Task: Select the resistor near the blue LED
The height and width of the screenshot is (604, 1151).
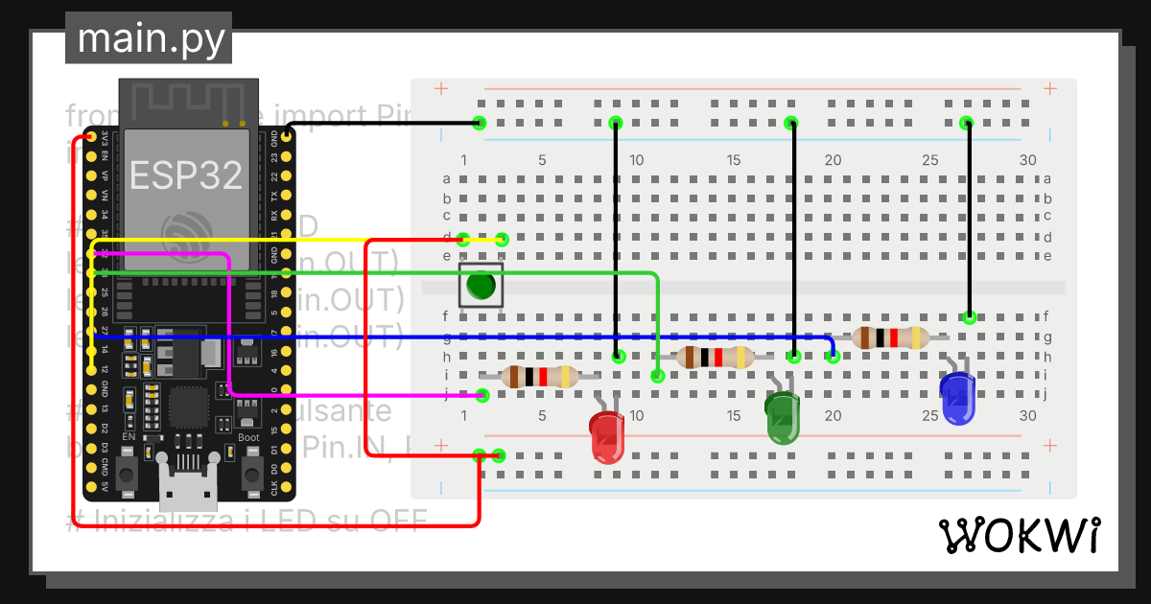Action: (x=890, y=337)
